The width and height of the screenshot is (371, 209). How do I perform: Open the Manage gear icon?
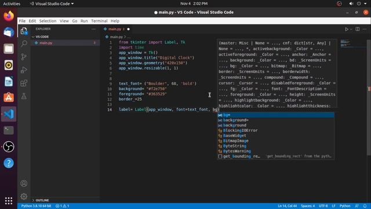24,196
